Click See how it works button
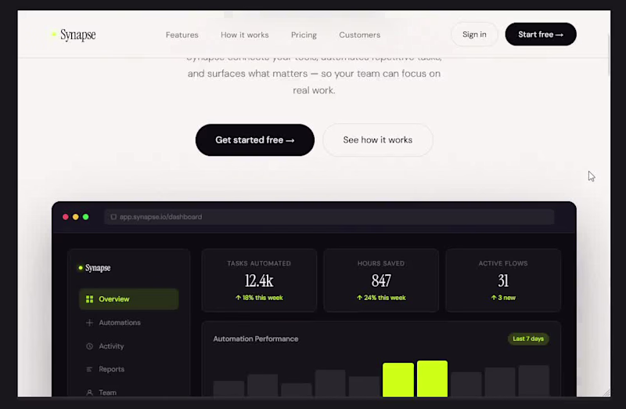The height and width of the screenshot is (409, 626). [x=378, y=140]
